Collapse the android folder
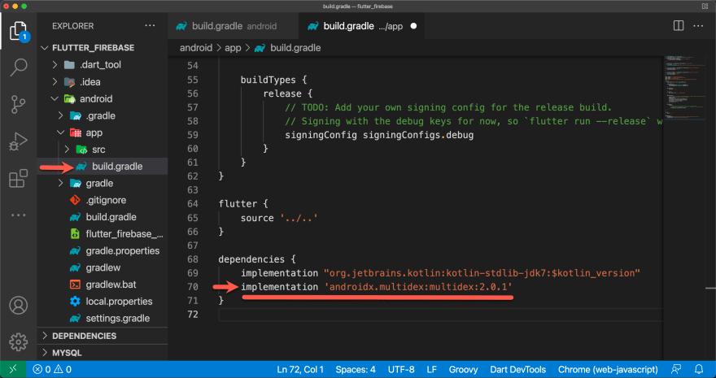Screen dimensions: 716x378 point(55,99)
